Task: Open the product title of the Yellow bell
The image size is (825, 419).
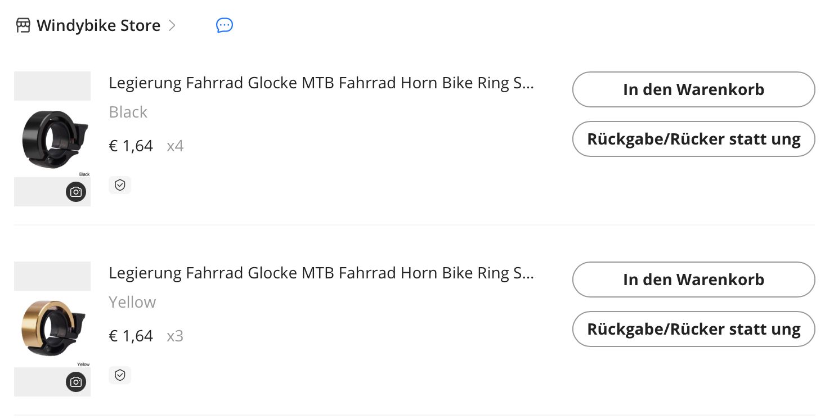Action: point(321,273)
